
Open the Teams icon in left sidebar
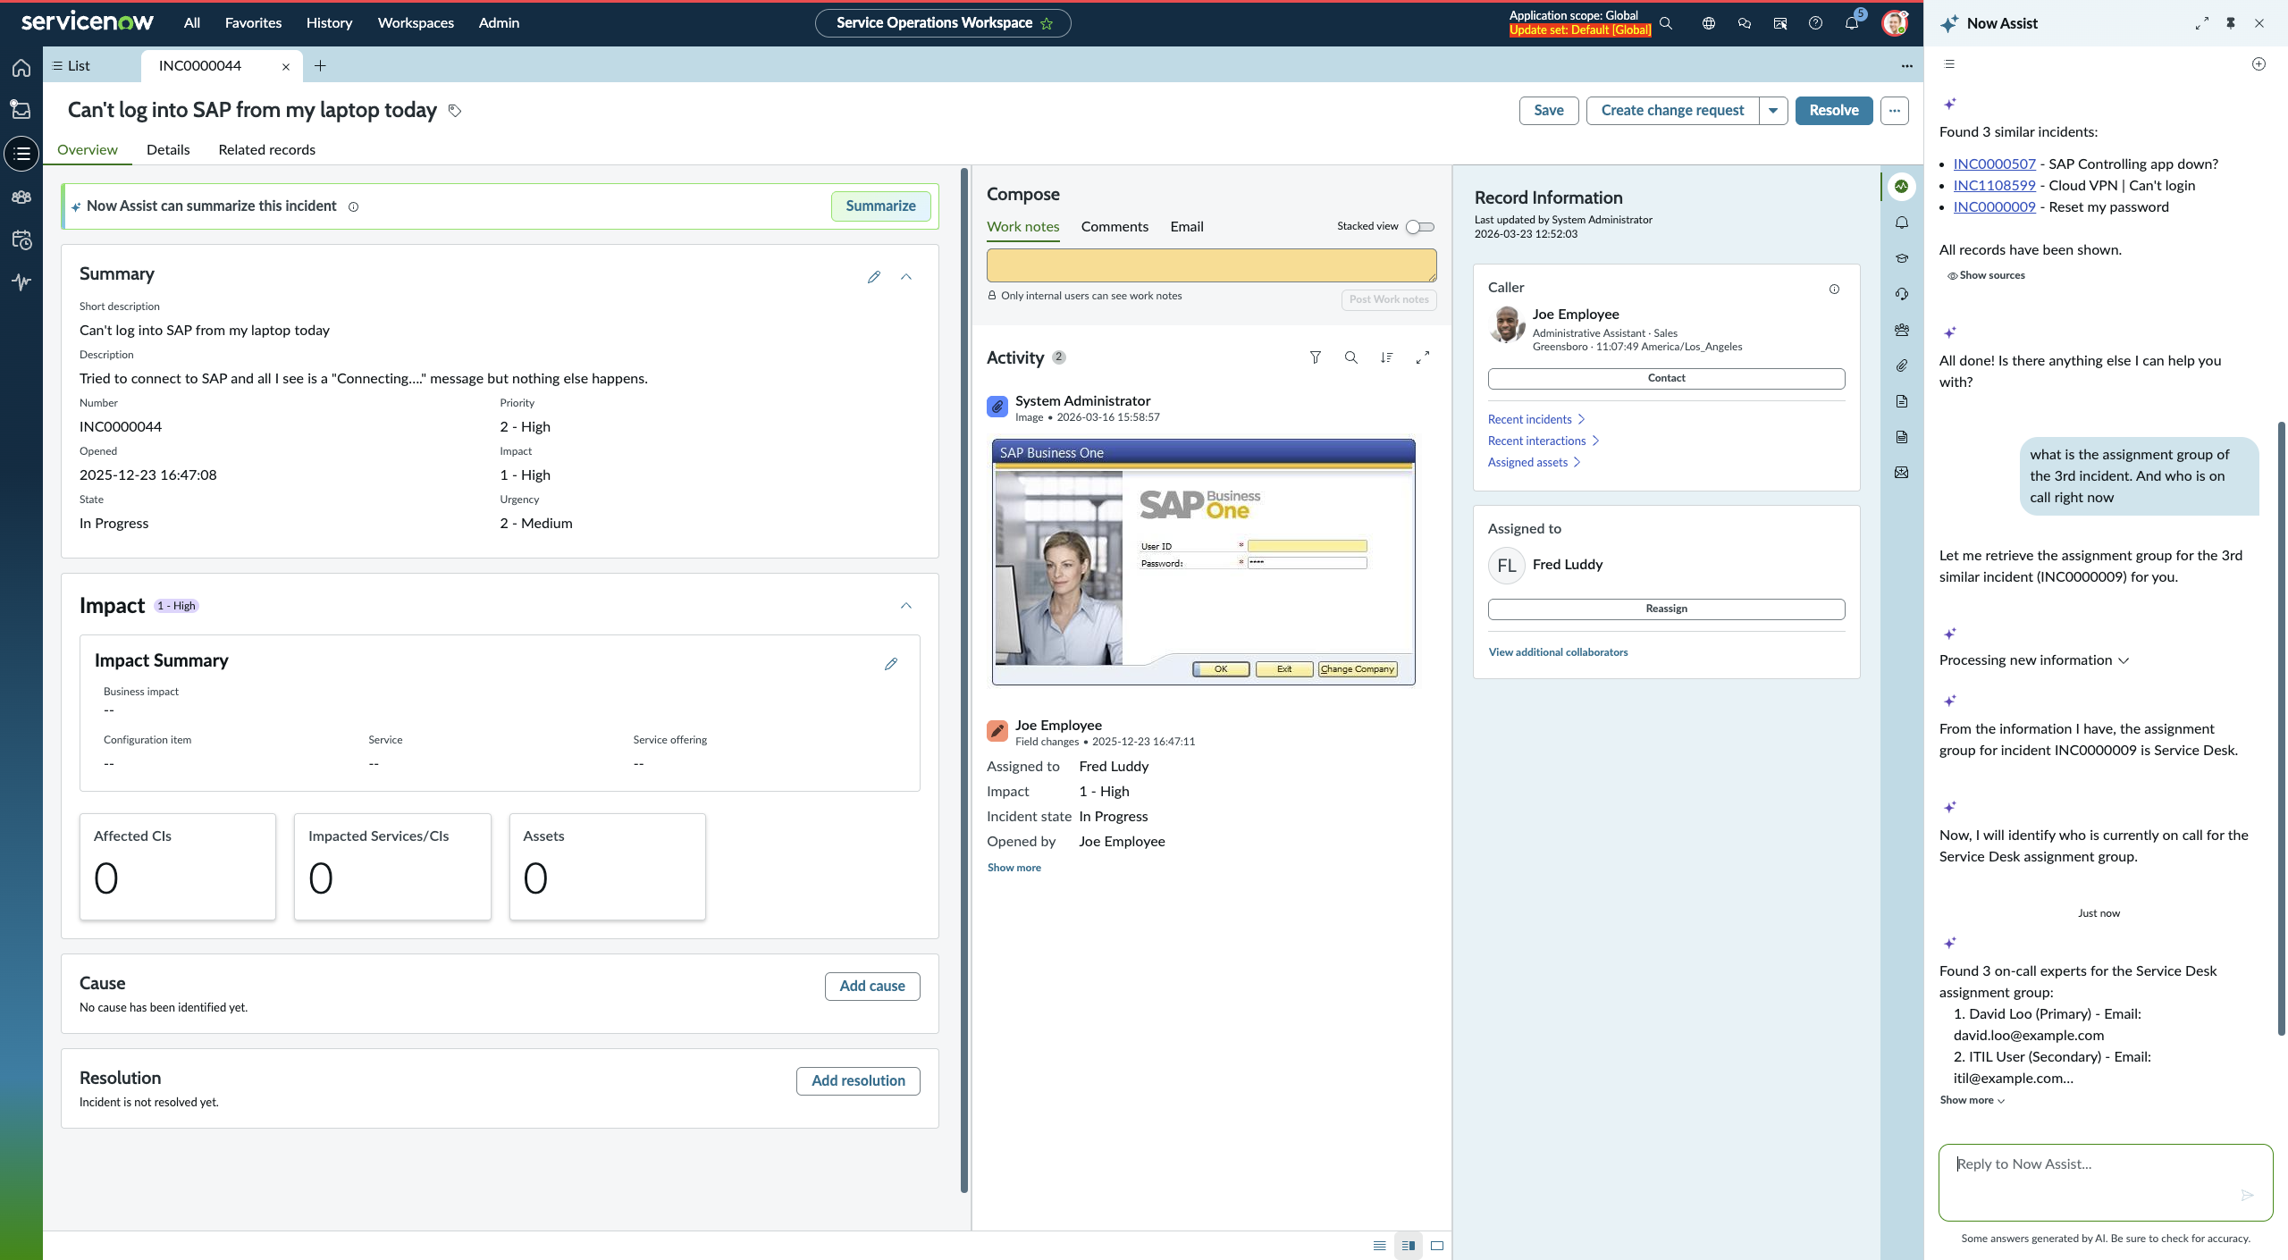(21, 197)
